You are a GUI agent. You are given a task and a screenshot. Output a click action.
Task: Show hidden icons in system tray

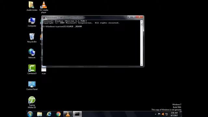[156, 114]
